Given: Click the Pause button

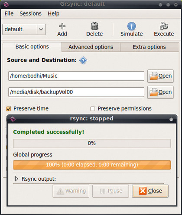Looking at the screenshot, I should point(110,191).
